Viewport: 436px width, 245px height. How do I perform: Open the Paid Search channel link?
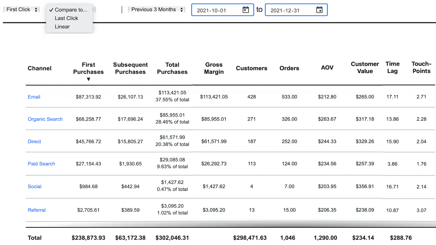[41, 164]
